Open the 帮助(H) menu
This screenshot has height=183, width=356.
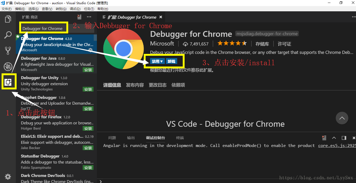(x=103, y=9)
